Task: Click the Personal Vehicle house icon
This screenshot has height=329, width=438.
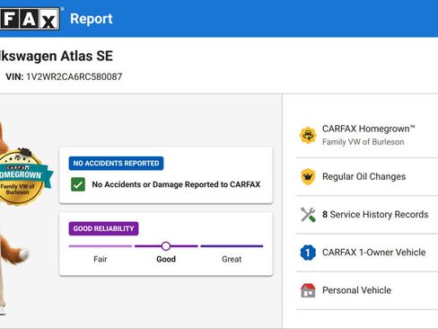Action: point(308,290)
